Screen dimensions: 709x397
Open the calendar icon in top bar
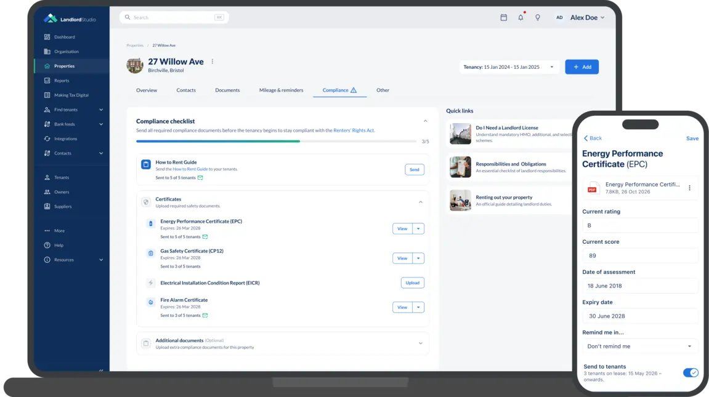[x=503, y=18]
